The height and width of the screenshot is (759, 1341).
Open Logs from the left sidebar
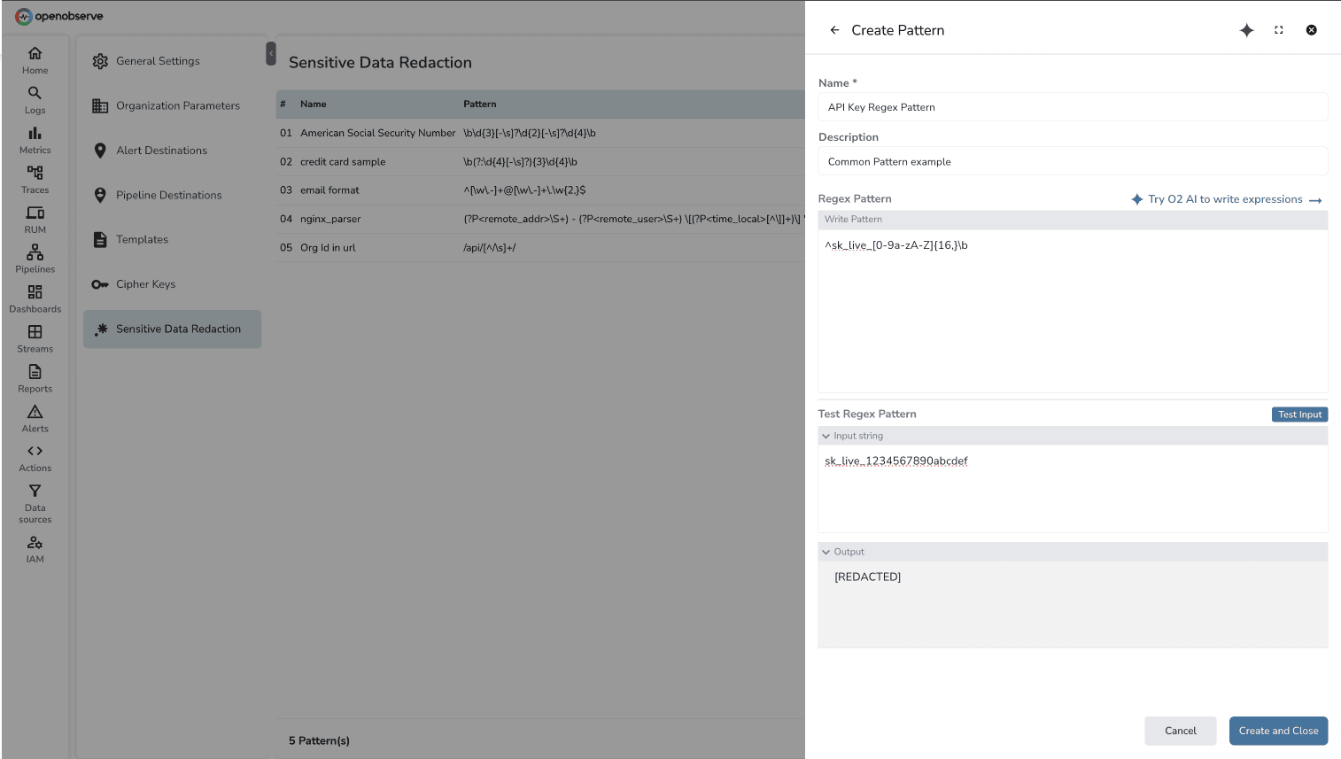click(x=35, y=100)
